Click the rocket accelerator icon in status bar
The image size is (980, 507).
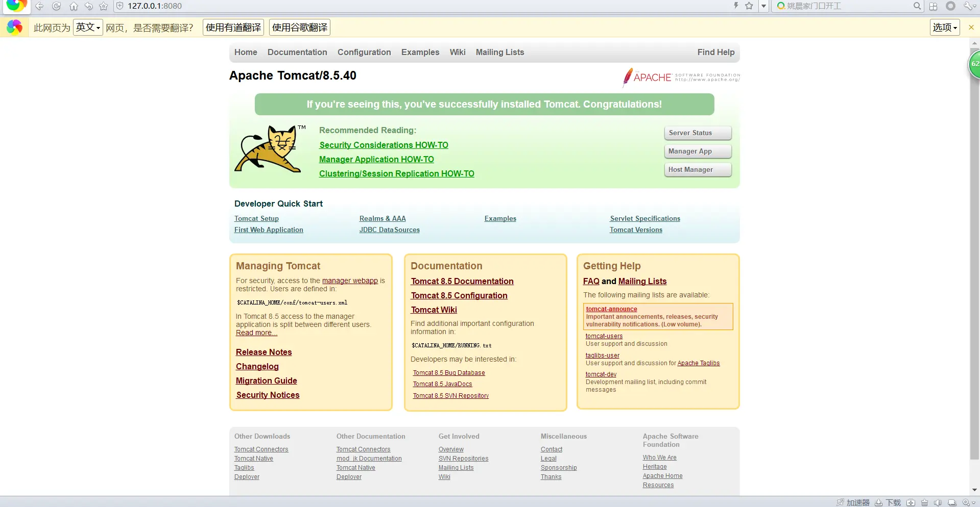(840, 502)
